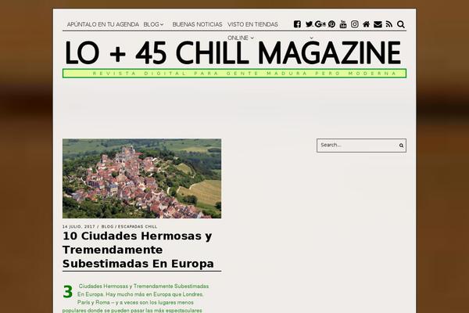469x313 pixels.
Task: Open the Facebook social icon
Action: pyautogui.click(x=297, y=24)
